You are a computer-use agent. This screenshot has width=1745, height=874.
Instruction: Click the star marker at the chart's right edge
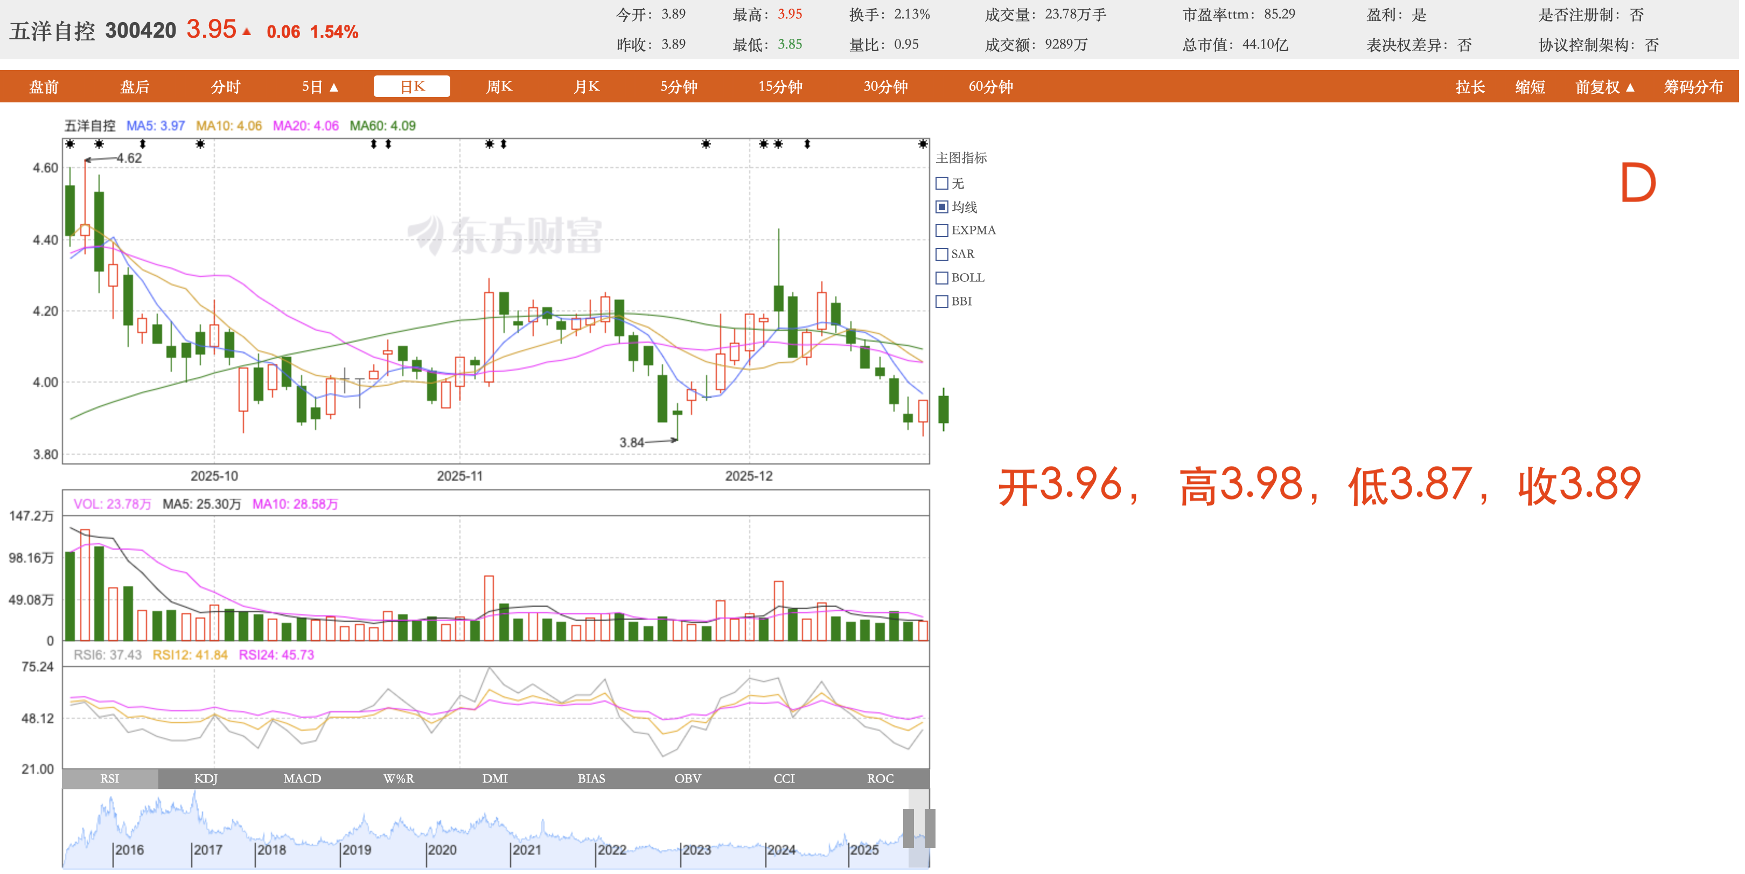pos(922,144)
